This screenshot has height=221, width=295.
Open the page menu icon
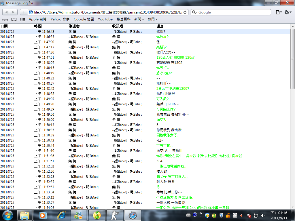(279, 12)
